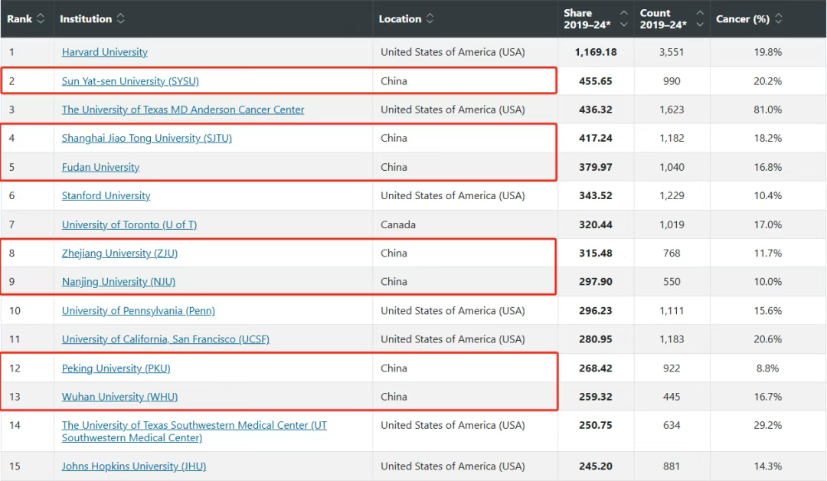Click rank number 7 cell
The image size is (827, 481).
click(11, 224)
